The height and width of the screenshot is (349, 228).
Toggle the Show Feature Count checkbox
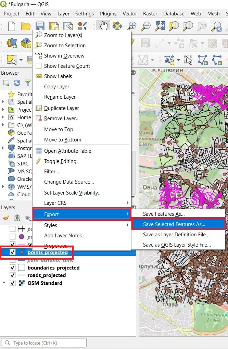(39, 66)
